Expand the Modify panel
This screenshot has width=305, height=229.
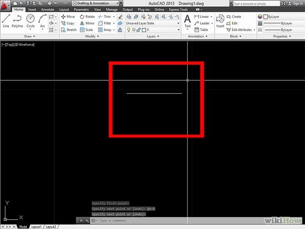point(92,37)
